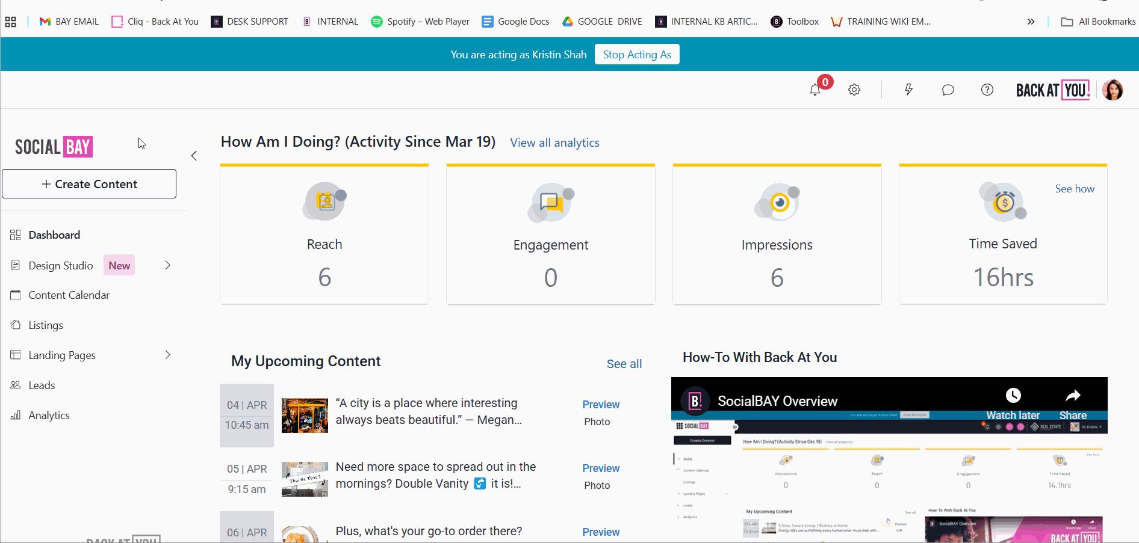Click the Time Saved stopwatch icon
Image resolution: width=1139 pixels, height=543 pixels.
[1004, 201]
